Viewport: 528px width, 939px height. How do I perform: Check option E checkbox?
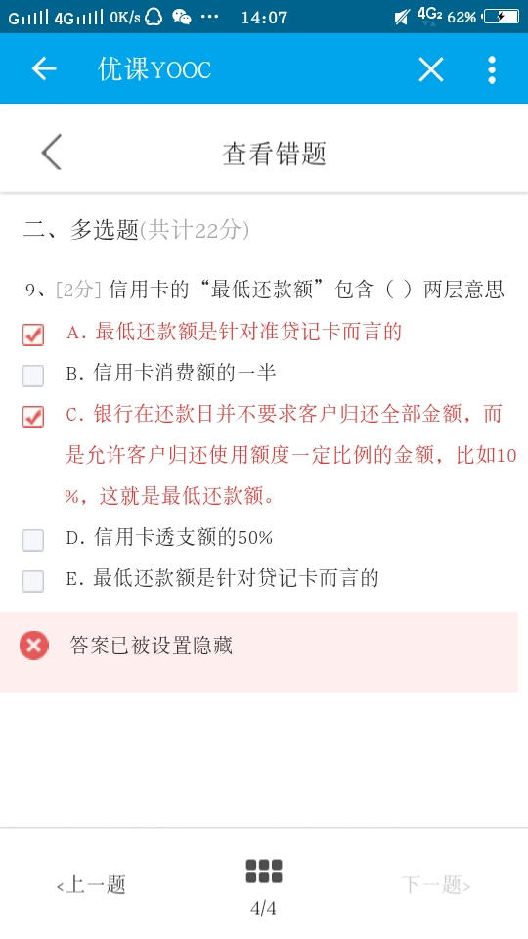pos(33,581)
